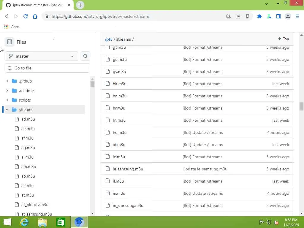Click the active browser taskbar icon
304x228 pixels.
coord(79,222)
